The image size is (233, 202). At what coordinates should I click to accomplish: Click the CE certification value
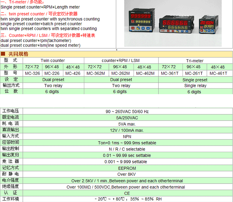tap(127, 193)
